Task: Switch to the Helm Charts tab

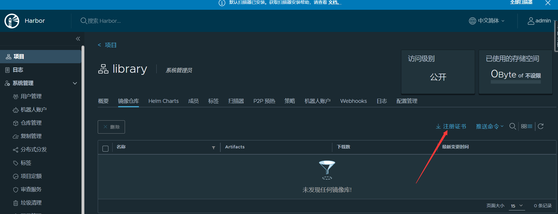Action: [163, 101]
